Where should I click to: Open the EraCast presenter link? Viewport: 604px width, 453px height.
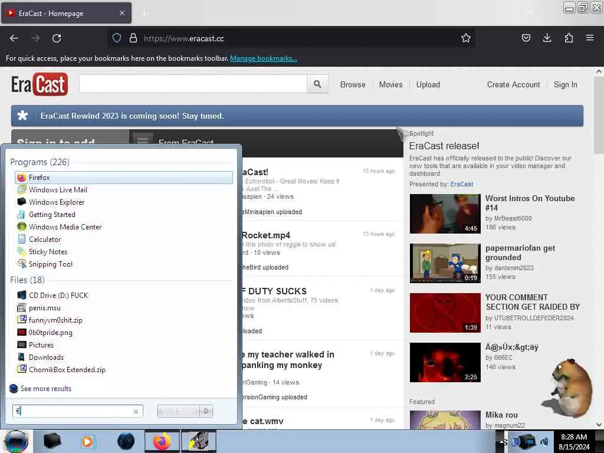[461, 184]
